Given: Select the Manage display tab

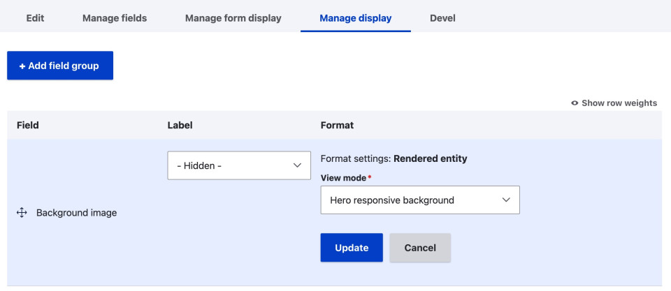Looking at the screenshot, I should pos(356,18).
